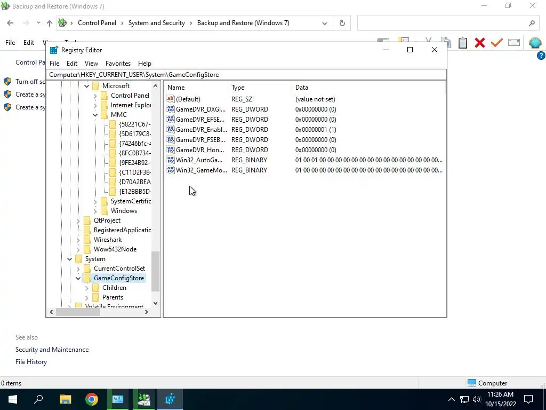This screenshot has width=546, height=410.
Task: Expand the Children subkey
Action: coord(87,288)
